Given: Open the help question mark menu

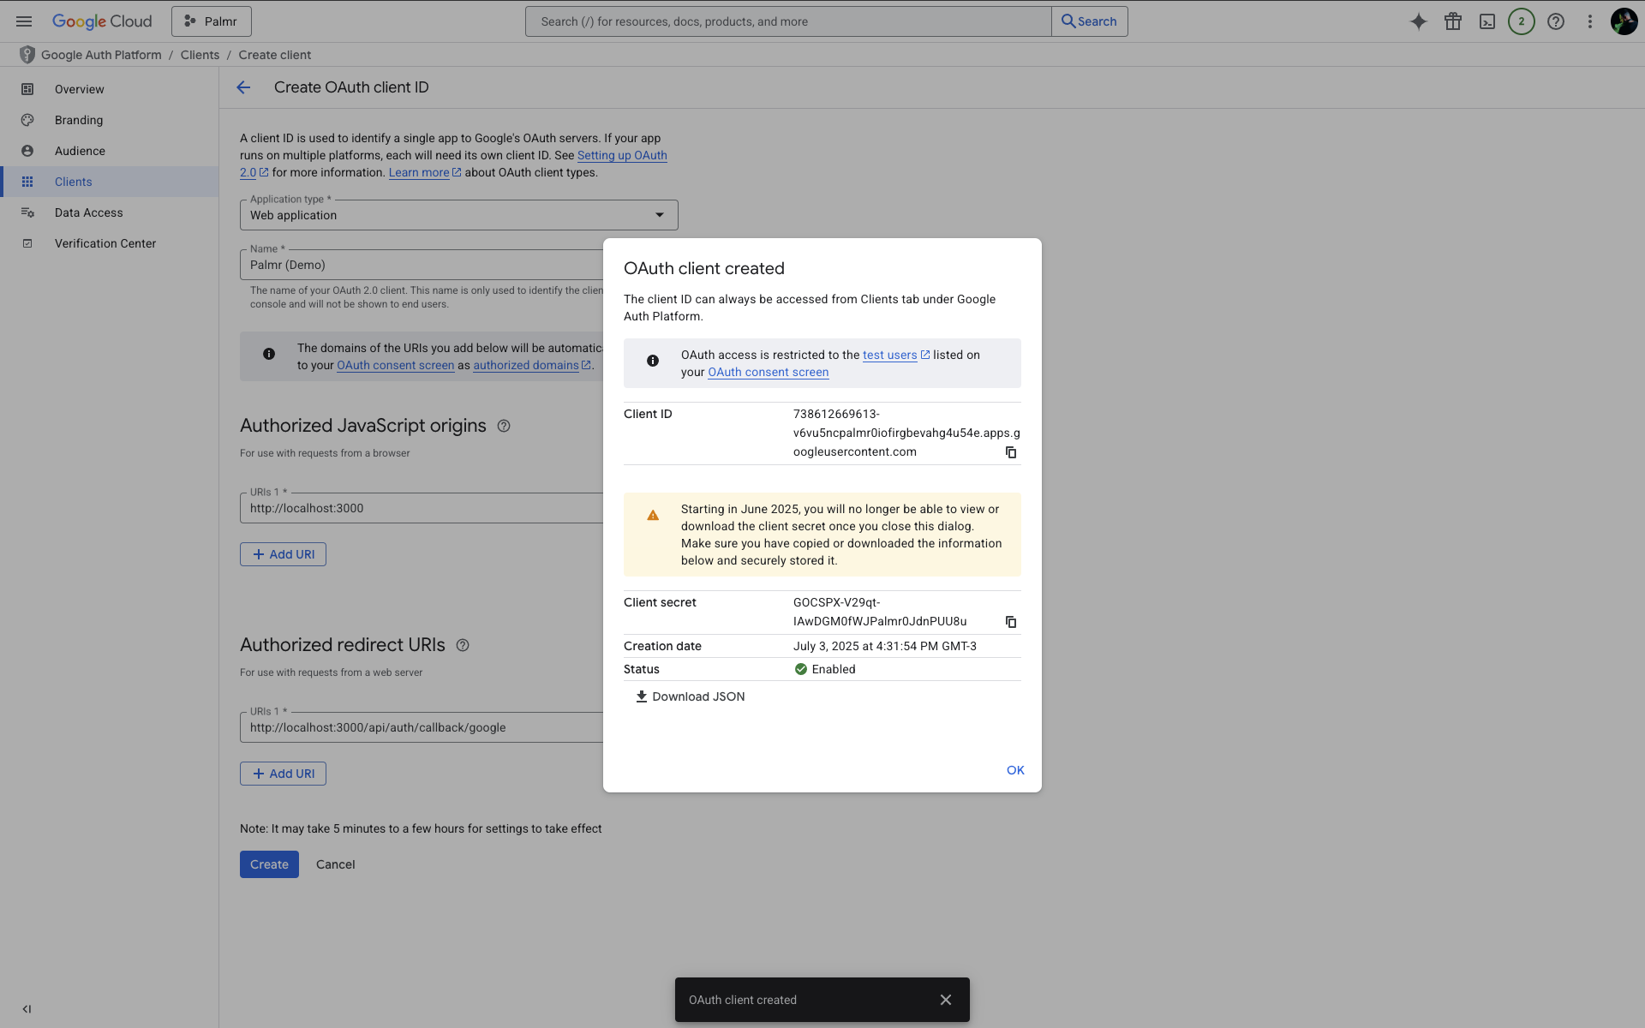Looking at the screenshot, I should 1556,21.
